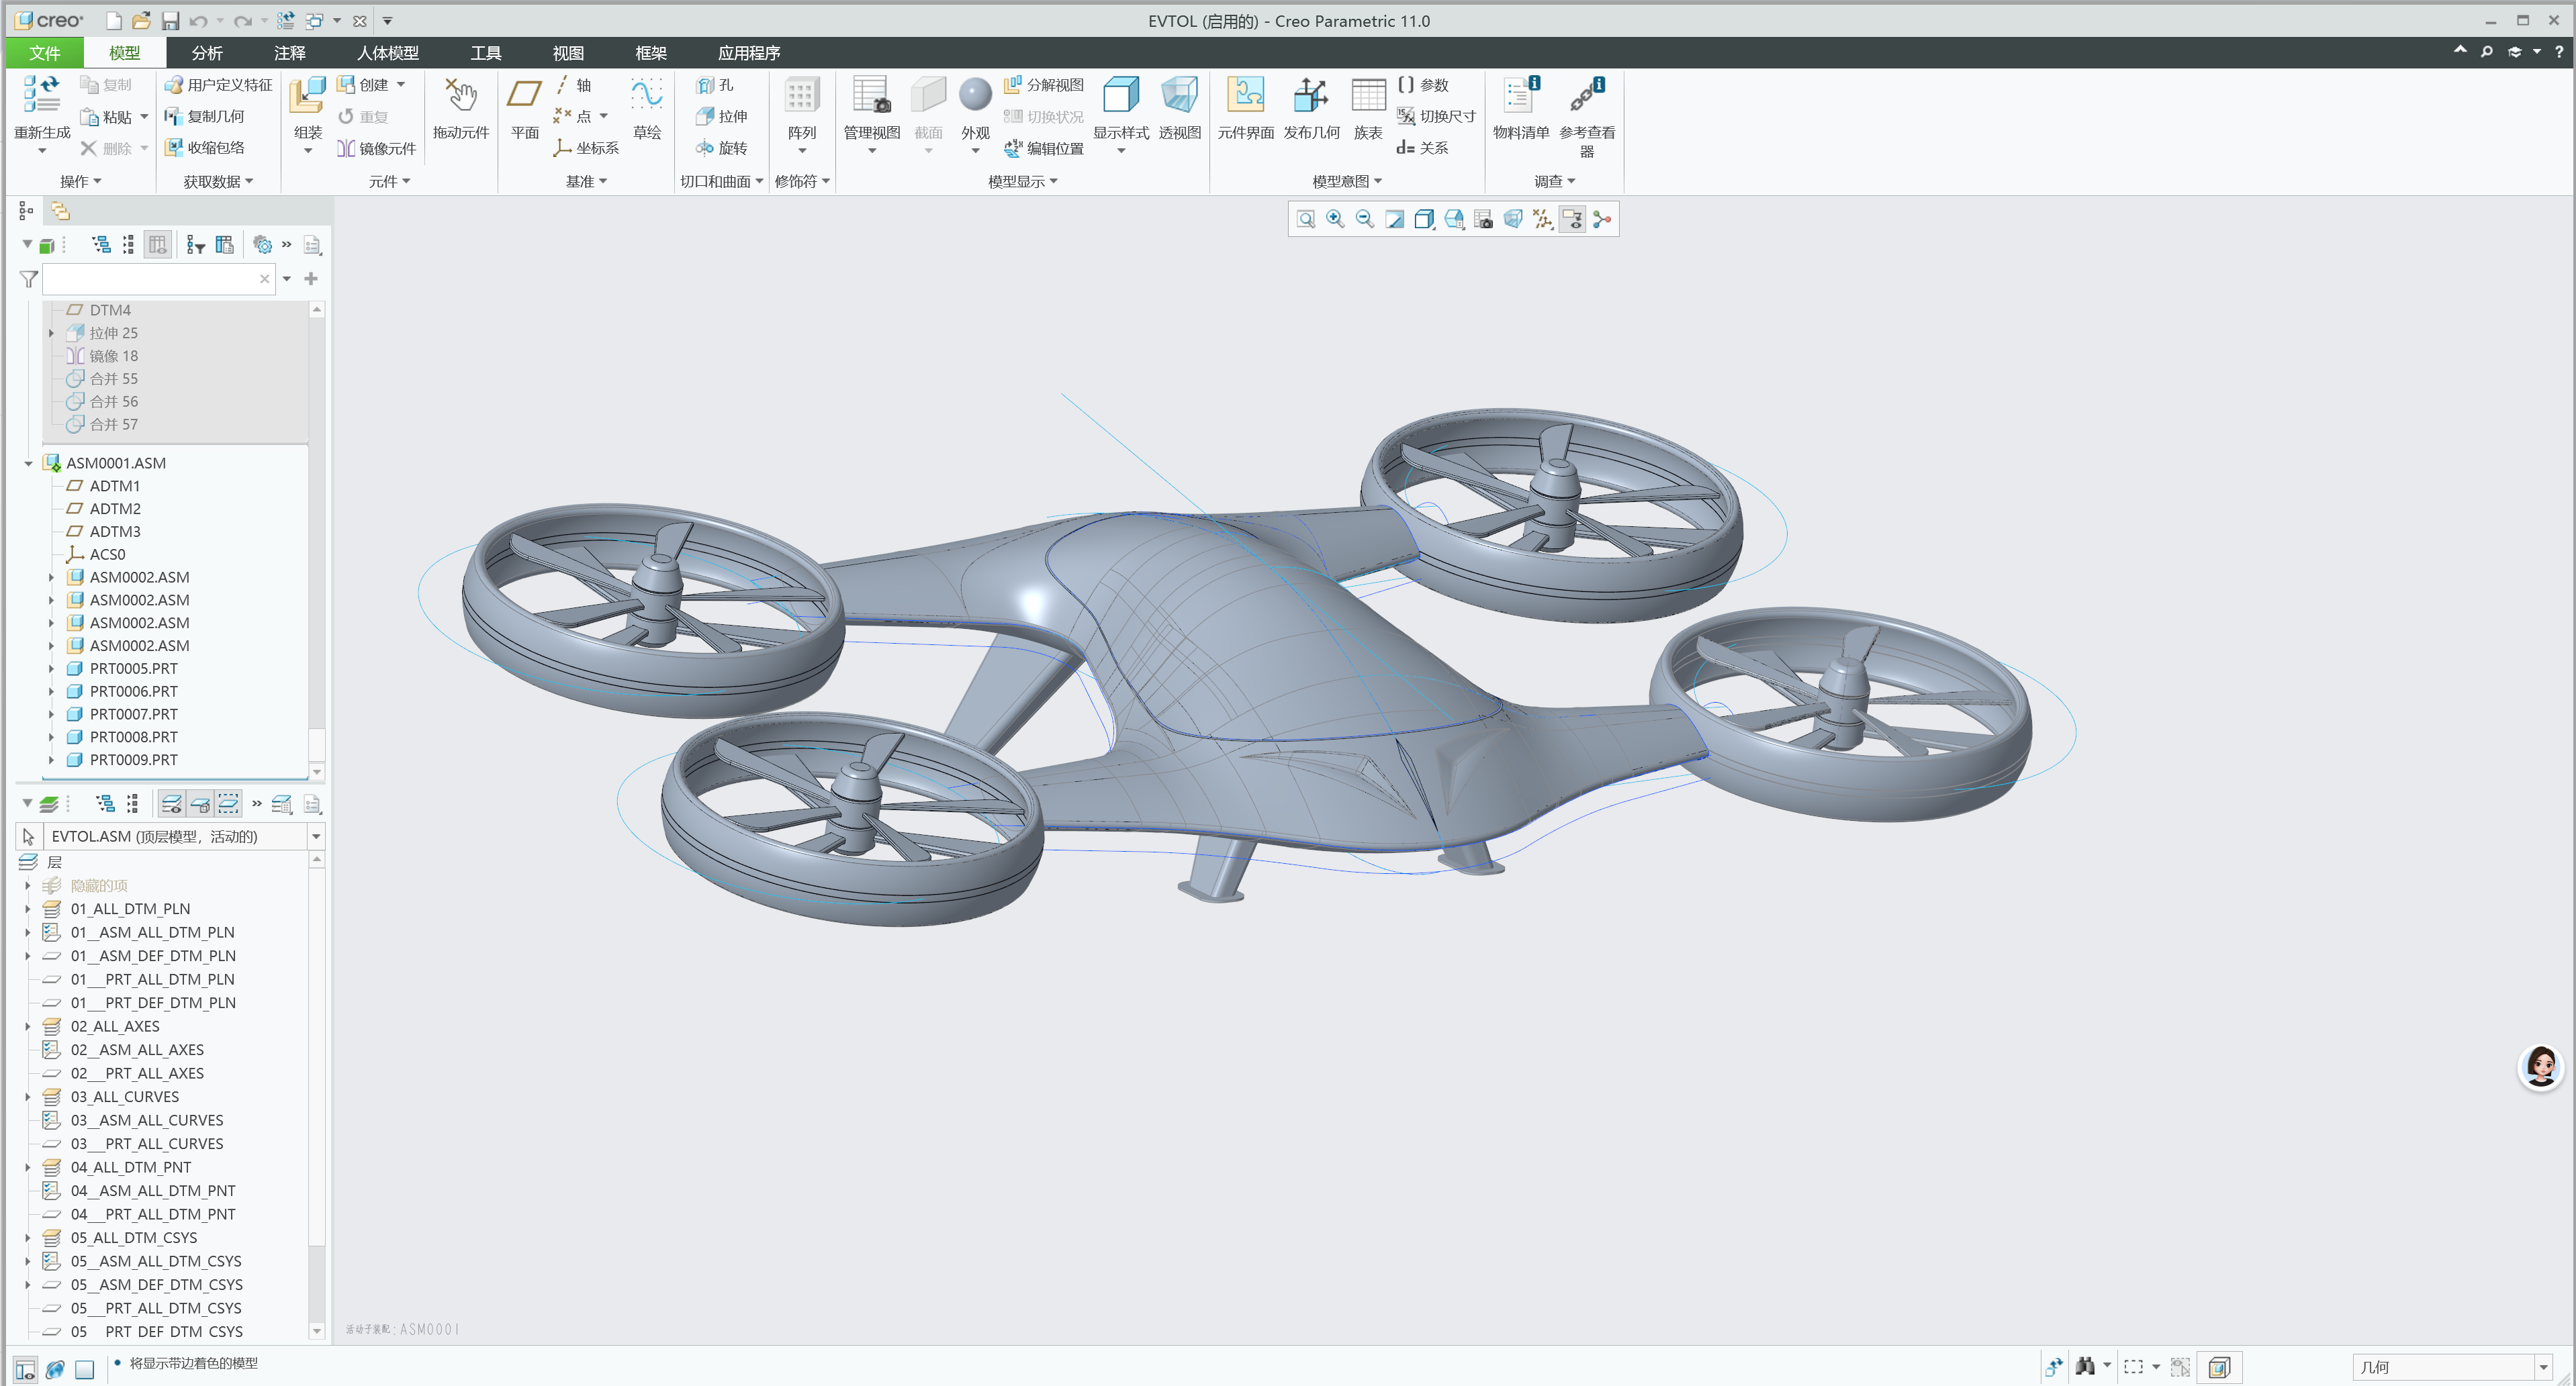Screen dimensions: 2576x1386
Task: Open the 文件 (File) menu
Action: (x=44, y=53)
